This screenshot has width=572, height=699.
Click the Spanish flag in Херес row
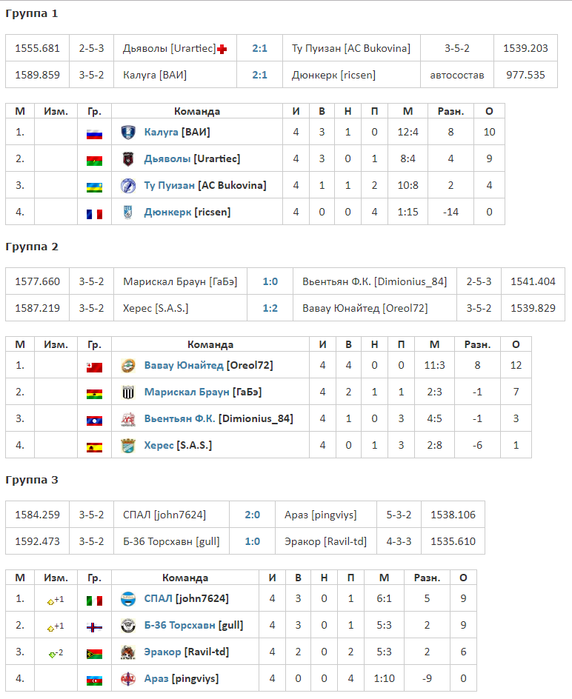point(94,446)
